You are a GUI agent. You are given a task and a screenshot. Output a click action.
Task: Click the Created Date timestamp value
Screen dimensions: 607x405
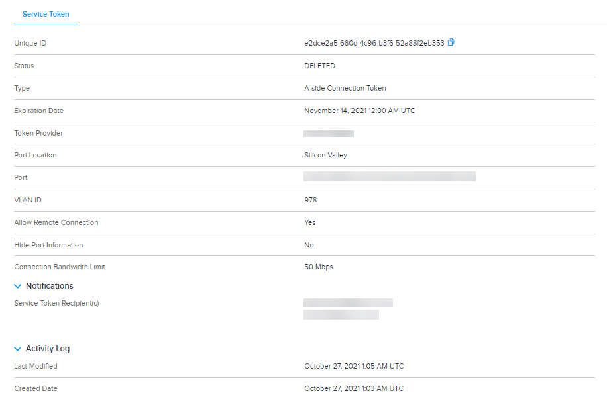tap(354, 388)
